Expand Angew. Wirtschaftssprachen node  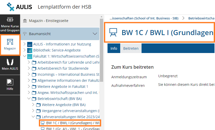29,92
